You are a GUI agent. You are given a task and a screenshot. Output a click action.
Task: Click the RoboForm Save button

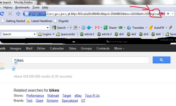170,34
